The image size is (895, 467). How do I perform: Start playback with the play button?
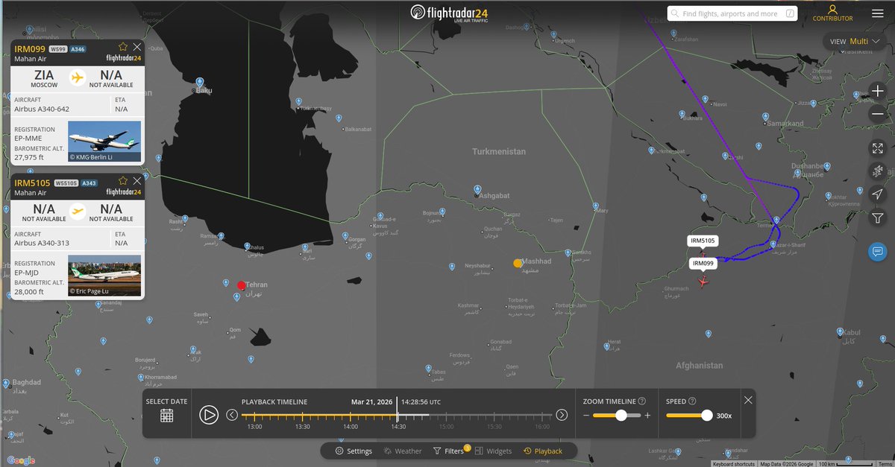coord(209,415)
